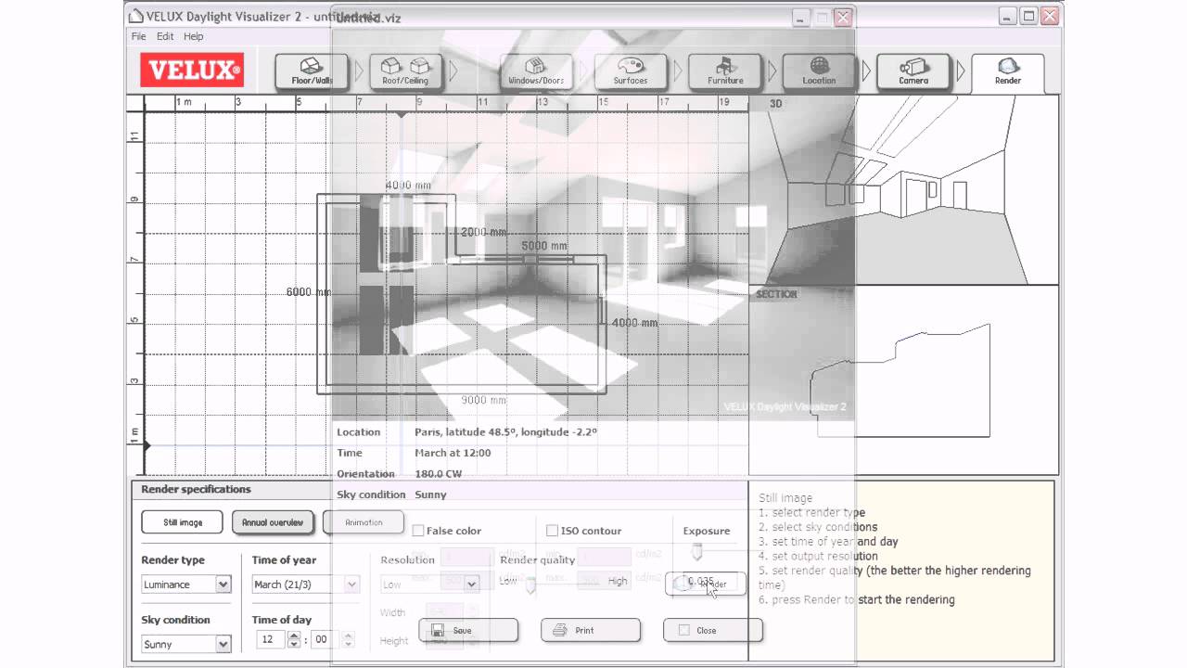
Task: Click the 9000 mm dimension label
Action: coord(484,400)
